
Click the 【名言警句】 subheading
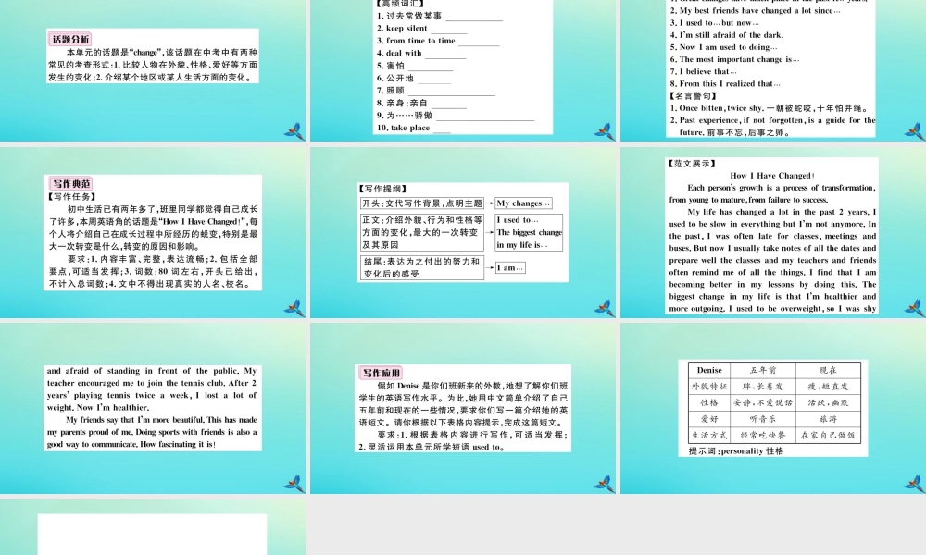(x=694, y=95)
